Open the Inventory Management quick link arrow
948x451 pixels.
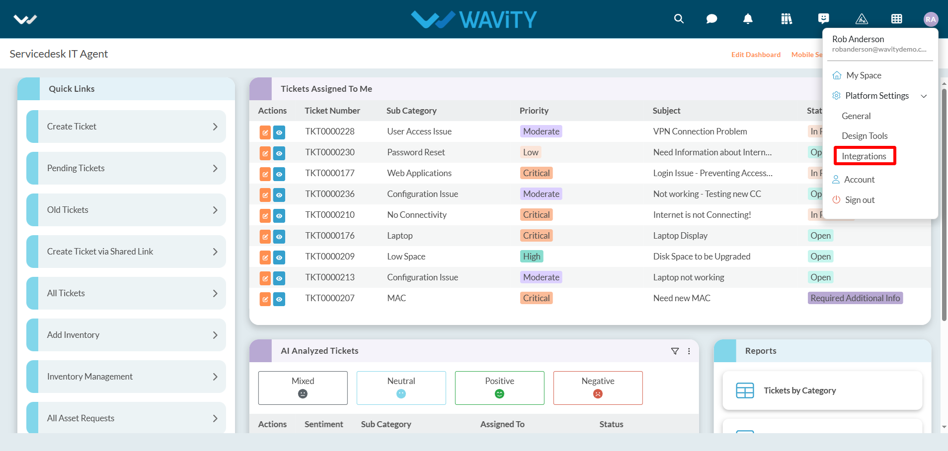[215, 377]
